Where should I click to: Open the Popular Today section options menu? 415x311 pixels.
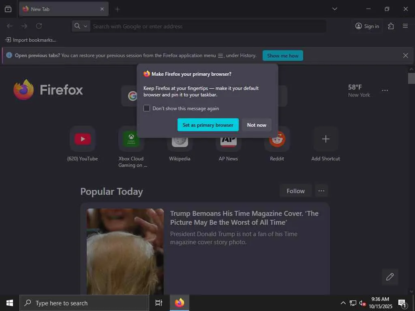pyautogui.click(x=321, y=191)
